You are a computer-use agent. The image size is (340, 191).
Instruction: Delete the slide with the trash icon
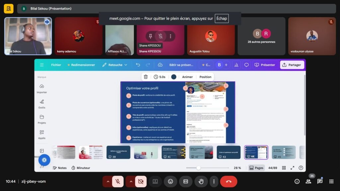(145, 77)
